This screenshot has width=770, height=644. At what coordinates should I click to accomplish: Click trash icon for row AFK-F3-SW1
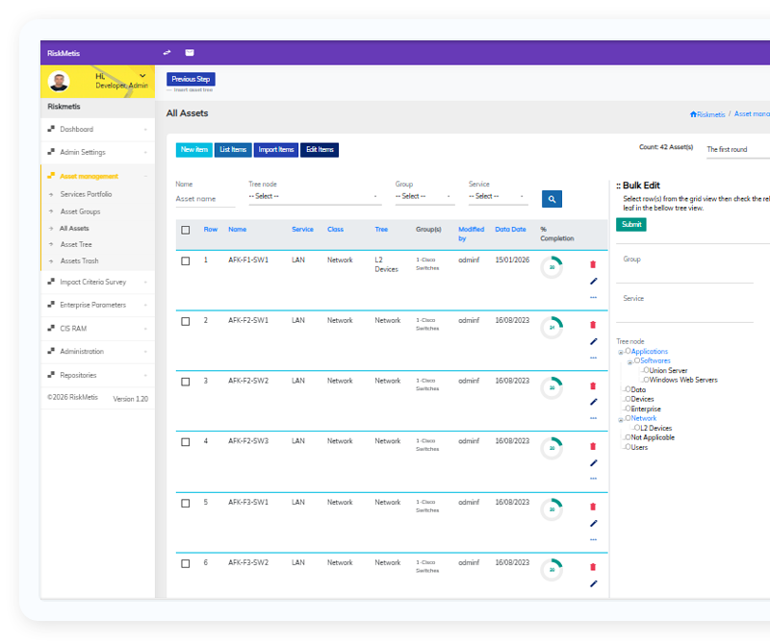point(593,507)
